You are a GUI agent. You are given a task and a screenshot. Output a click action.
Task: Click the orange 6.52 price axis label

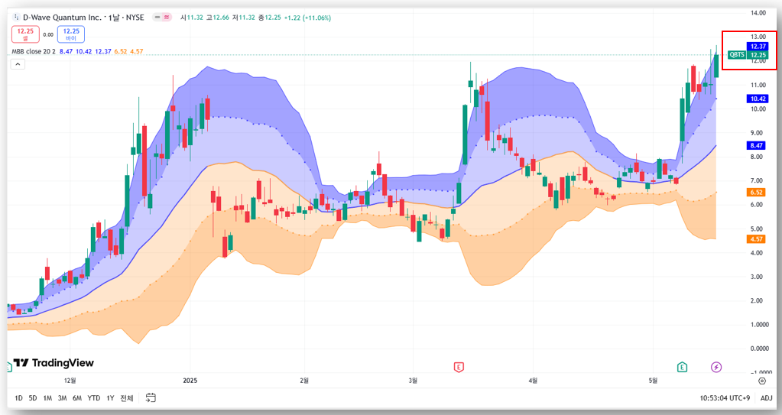[756, 192]
